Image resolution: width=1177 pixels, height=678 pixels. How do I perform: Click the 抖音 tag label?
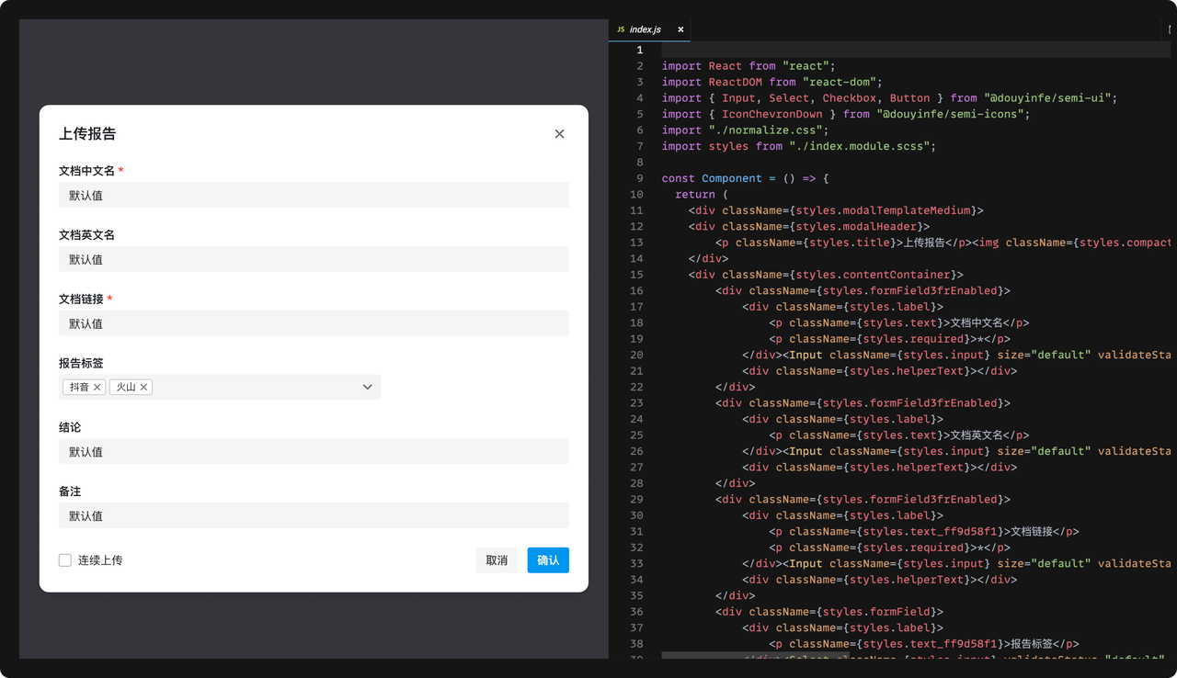click(x=79, y=388)
